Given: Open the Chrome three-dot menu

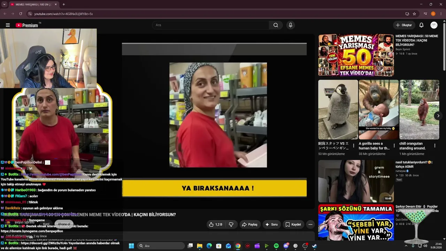Looking at the screenshot, I should click(x=441, y=14).
